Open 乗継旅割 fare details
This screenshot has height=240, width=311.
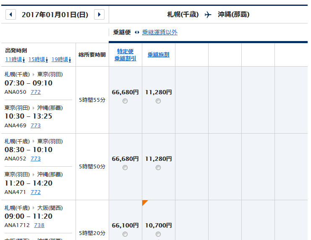pos(159,54)
